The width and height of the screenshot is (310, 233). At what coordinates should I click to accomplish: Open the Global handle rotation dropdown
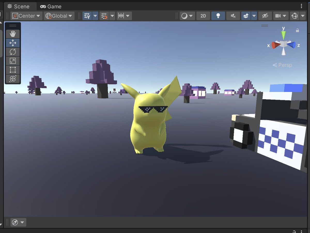tap(59, 16)
